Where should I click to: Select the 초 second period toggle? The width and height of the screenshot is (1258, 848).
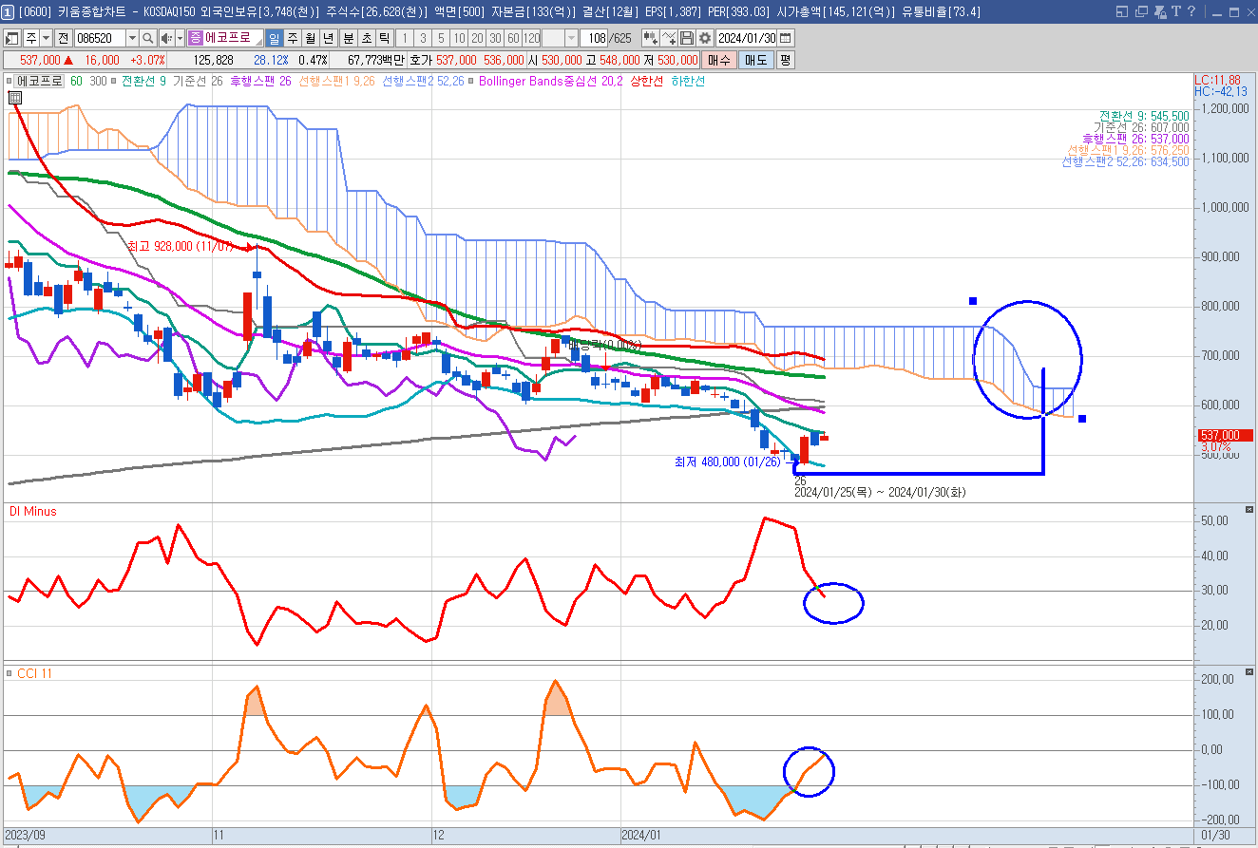[x=365, y=38]
